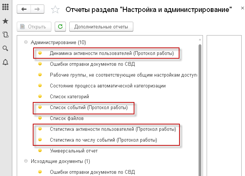Select Список событий (Протокол работы)

tap(89, 108)
